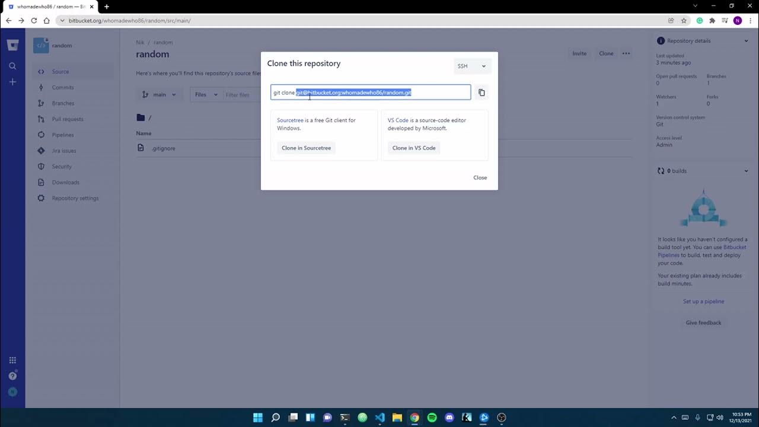
Task: Click Clone in VS Code button
Action: [x=414, y=148]
